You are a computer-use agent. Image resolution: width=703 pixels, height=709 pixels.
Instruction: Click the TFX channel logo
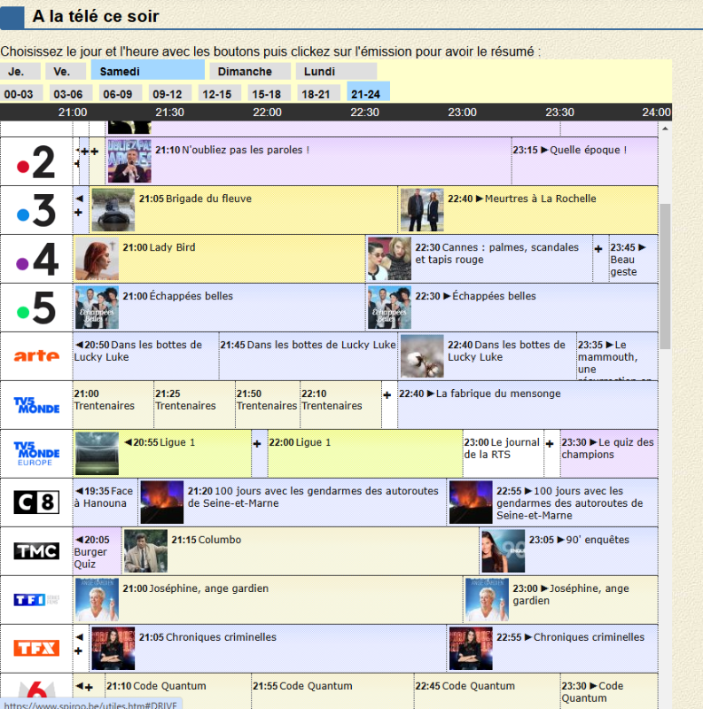(36, 649)
